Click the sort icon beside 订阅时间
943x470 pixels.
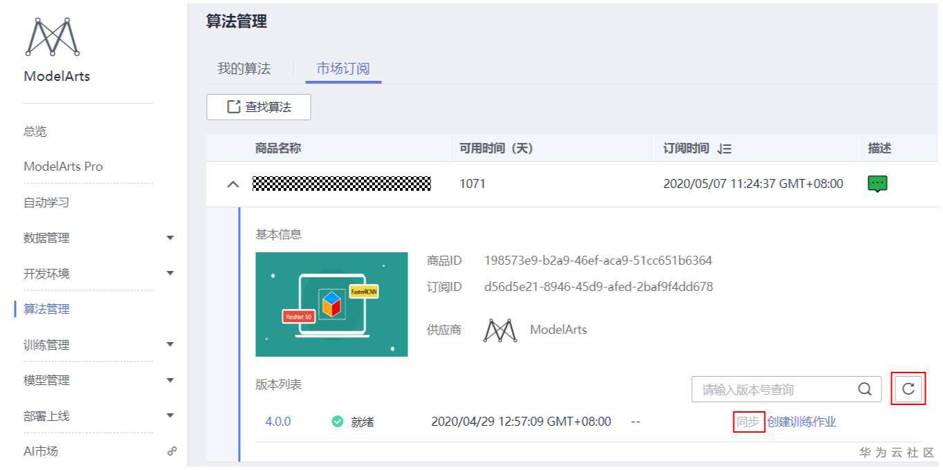point(724,149)
